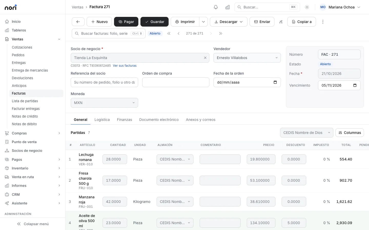Follow the Ver sus facturas link
Image resolution: width=369 pixels, height=230 pixels.
pyautogui.click(x=125, y=66)
